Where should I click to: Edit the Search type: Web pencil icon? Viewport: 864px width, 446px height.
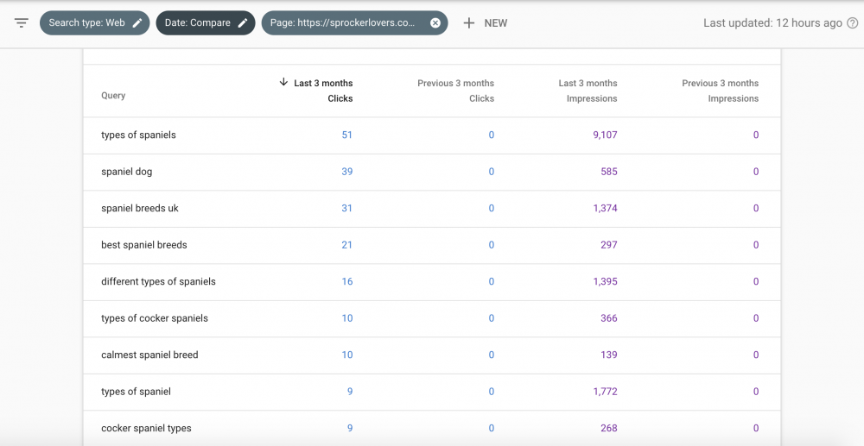pos(137,23)
